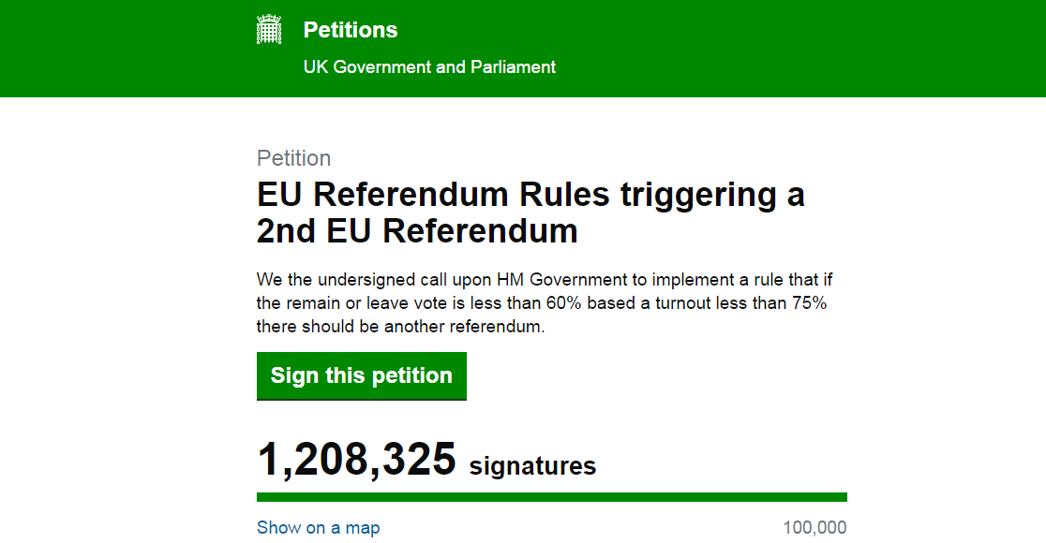Image resolution: width=1046 pixels, height=543 pixels.
Task: Click an empty area of the green header banner
Action: [800, 48]
